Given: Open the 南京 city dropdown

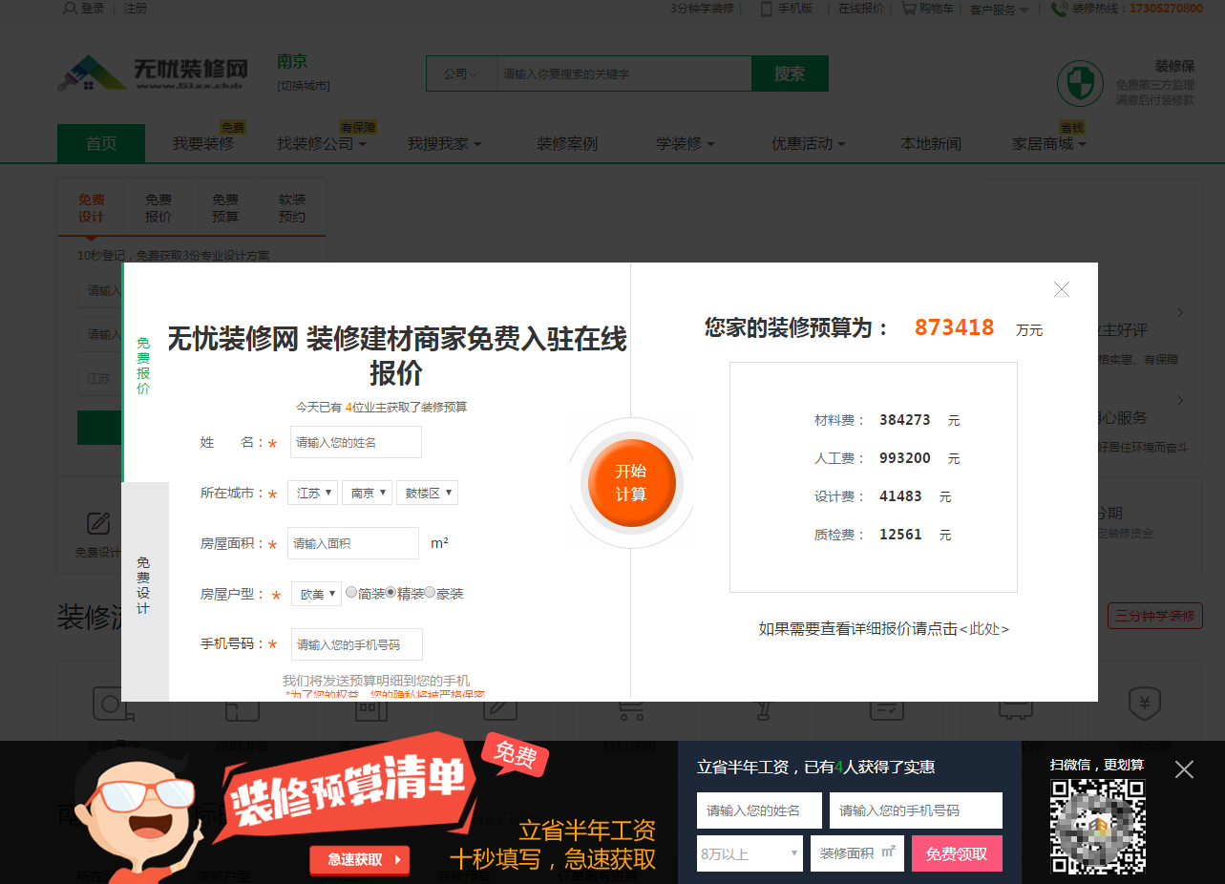Looking at the screenshot, I should tap(368, 493).
